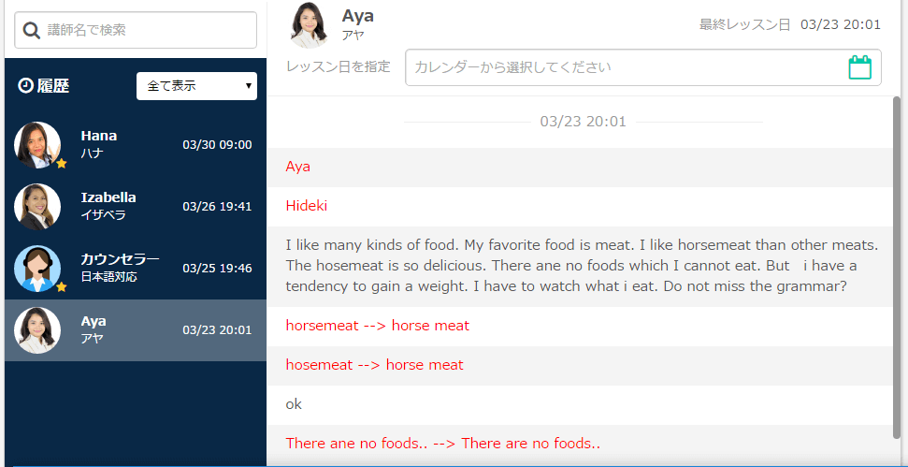Select the Izabella 03/26 19:41 entry
908x467 pixels.
[x=136, y=207]
